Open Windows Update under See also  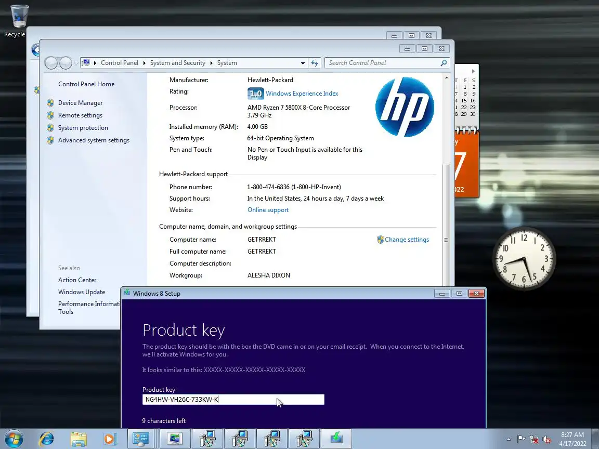pos(81,292)
